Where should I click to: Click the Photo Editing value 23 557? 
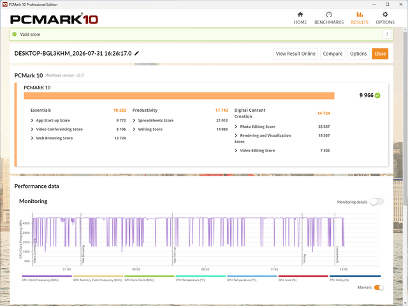tap(324, 126)
